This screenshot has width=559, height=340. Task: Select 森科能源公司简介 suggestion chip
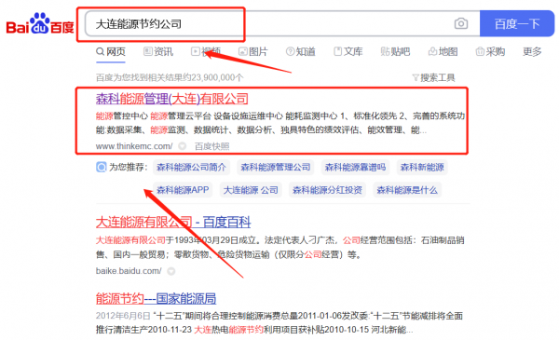191,167
